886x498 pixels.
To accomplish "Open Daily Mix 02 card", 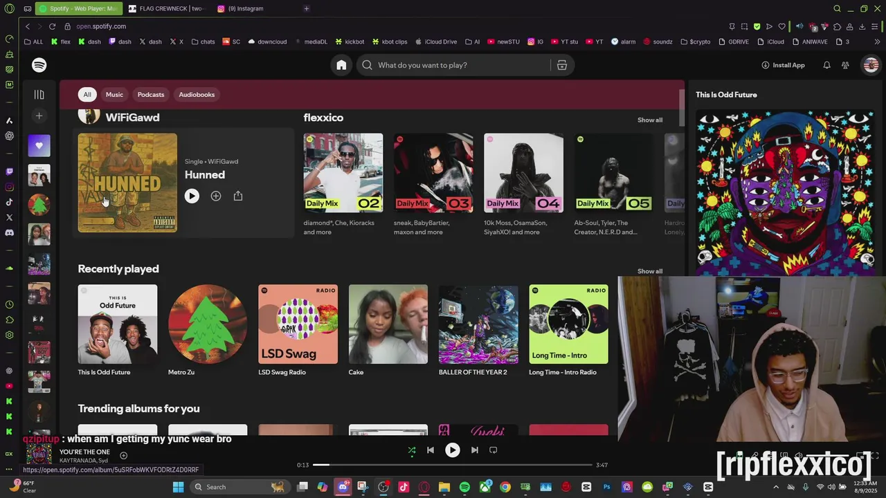I will 343,185.
